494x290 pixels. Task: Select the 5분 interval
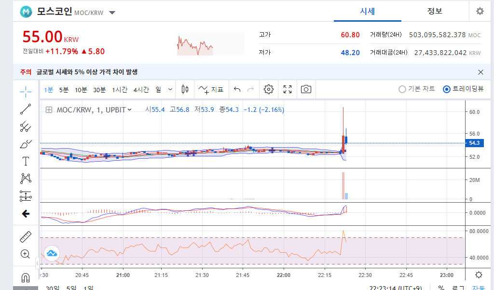(x=64, y=90)
